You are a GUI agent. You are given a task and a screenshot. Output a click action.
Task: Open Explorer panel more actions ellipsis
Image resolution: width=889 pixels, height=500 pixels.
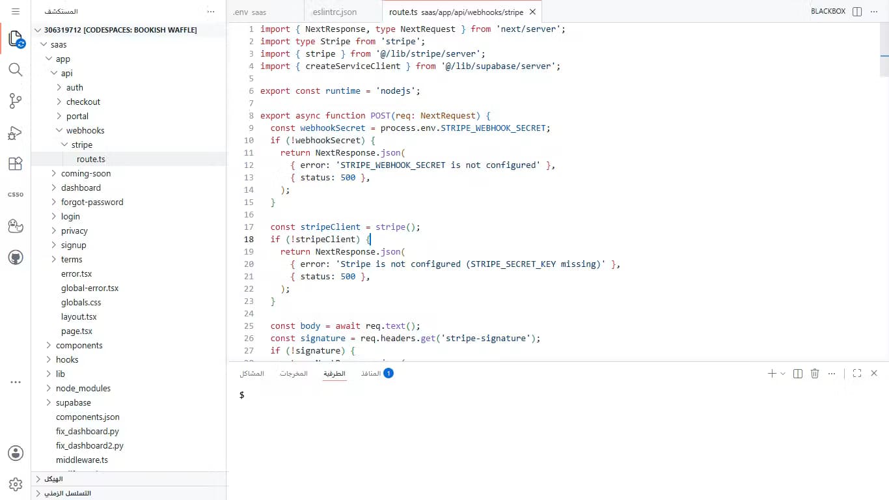coord(211,12)
